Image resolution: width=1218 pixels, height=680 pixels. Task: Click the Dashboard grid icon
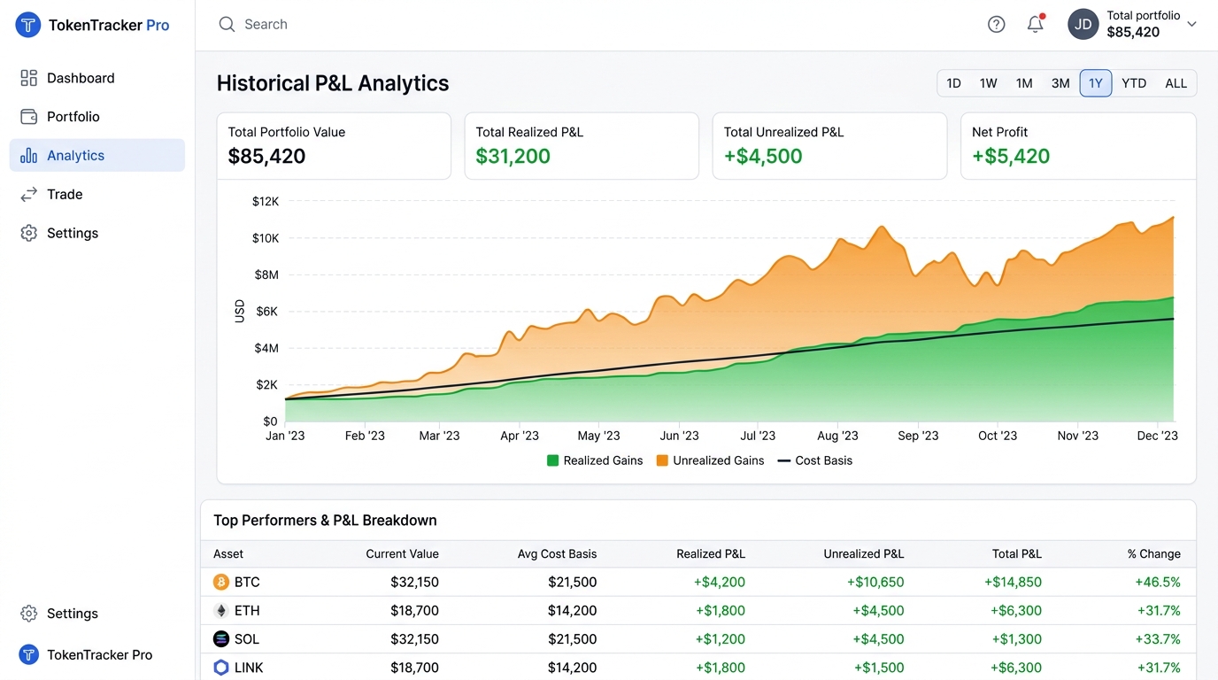[x=29, y=78]
